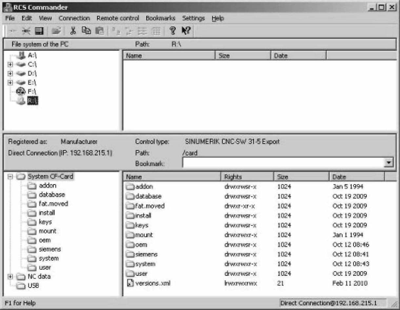The height and width of the screenshot is (310, 400).
Task: Sort PC file list by Size header
Action: pyautogui.click(x=243, y=56)
